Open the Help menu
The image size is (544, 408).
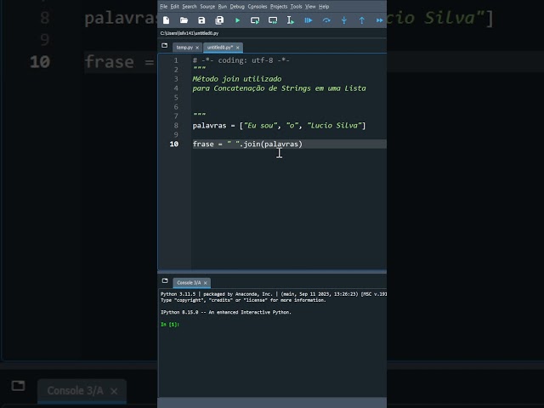pyautogui.click(x=324, y=7)
